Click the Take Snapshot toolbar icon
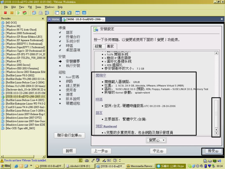Screen dimensions: 225x169 click(x=34, y=13)
